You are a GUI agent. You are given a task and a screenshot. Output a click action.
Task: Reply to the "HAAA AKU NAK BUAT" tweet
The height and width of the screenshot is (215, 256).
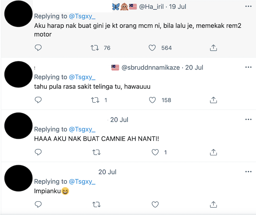point(38,152)
